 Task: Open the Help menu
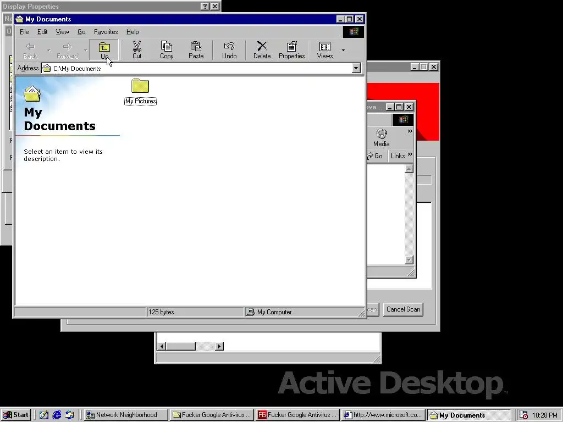(133, 32)
